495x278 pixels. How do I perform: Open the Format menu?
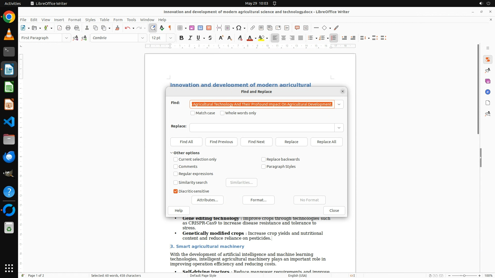click(x=75, y=20)
